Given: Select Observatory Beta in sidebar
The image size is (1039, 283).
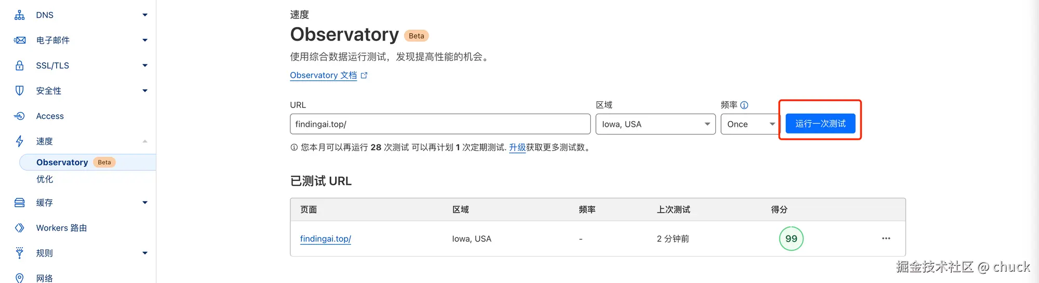Looking at the screenshot, I should pos(62,163).
